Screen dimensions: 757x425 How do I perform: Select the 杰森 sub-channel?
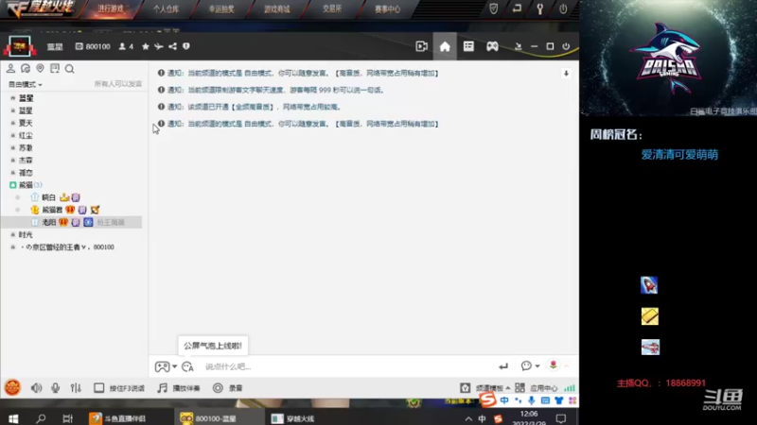pyautogui.click(x=26, y=160)
